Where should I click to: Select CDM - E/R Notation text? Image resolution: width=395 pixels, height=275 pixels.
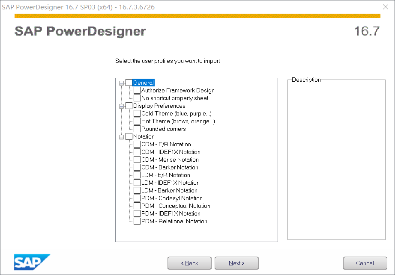pyautogui.click(x=166, y=144)
